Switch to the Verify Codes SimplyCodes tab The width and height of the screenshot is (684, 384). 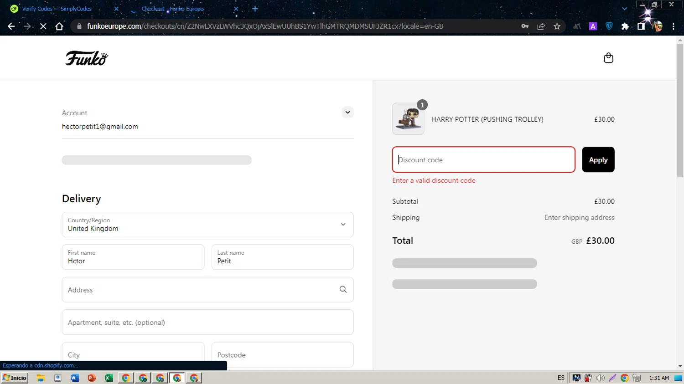pos(57,9)
